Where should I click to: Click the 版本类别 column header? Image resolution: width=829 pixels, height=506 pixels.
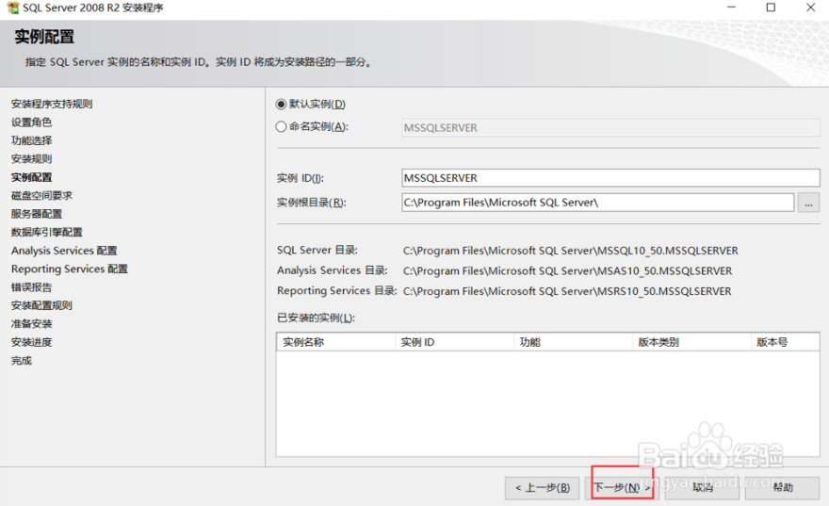click(x=691, y=342)
